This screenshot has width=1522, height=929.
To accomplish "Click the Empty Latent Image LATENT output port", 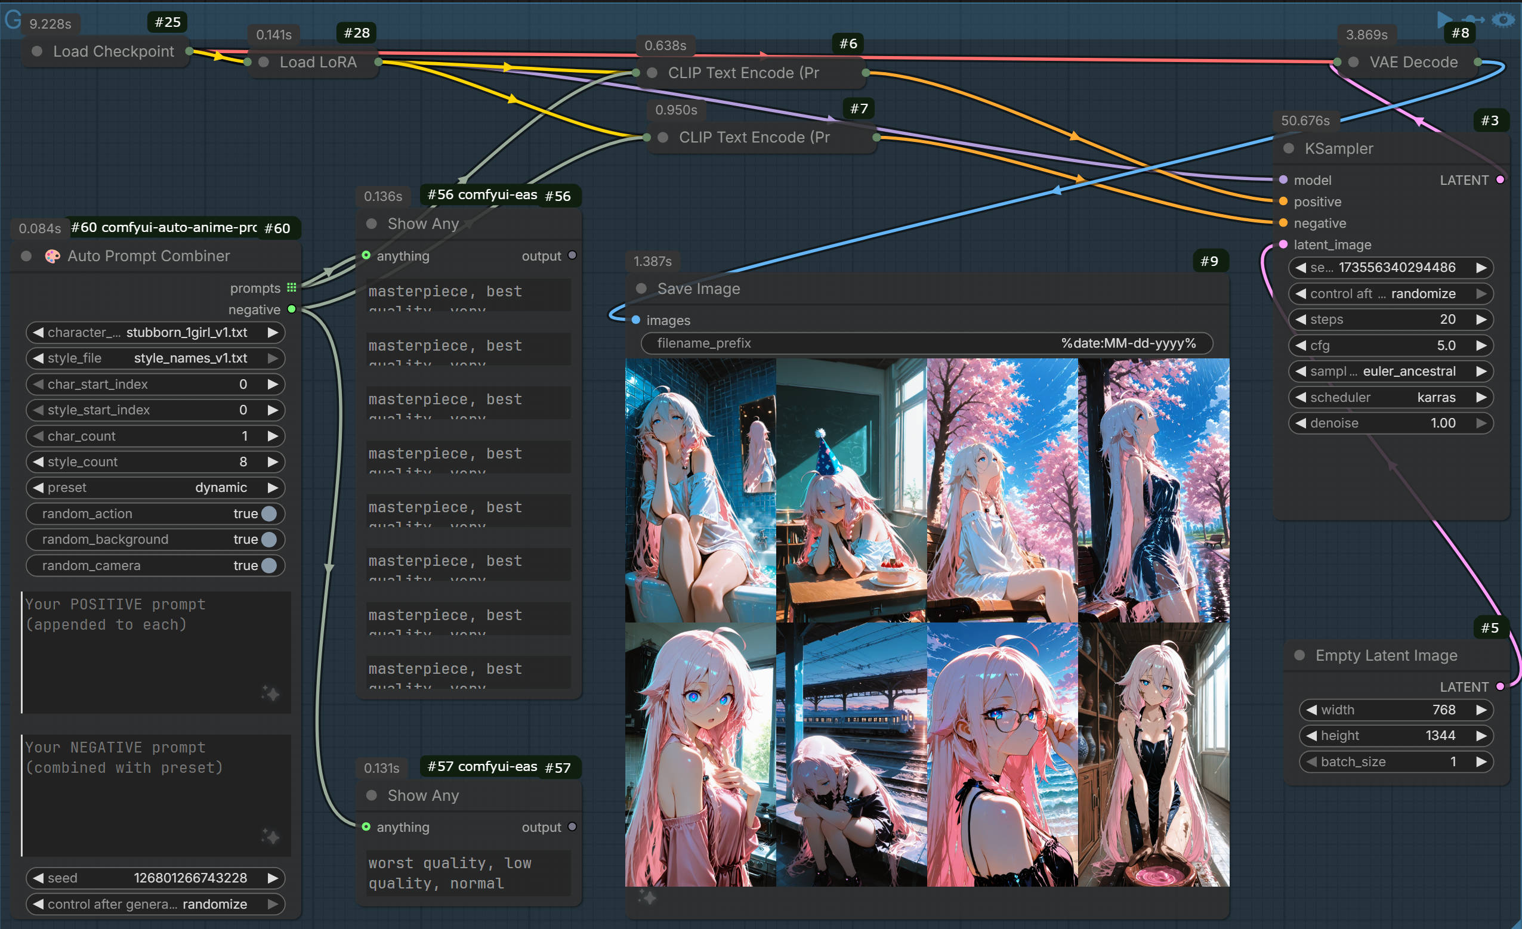I will tap(1500, 686).
